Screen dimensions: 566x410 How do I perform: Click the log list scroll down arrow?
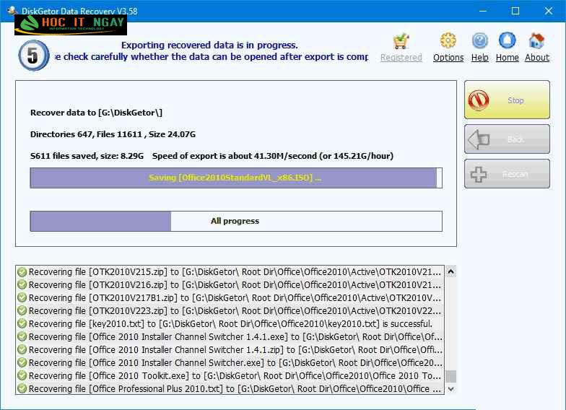(x=450, y=388)
